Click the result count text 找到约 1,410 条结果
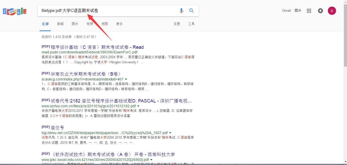The width and height of the screenshot is (347, 165). pyautogui.click(x=69, y=37)
